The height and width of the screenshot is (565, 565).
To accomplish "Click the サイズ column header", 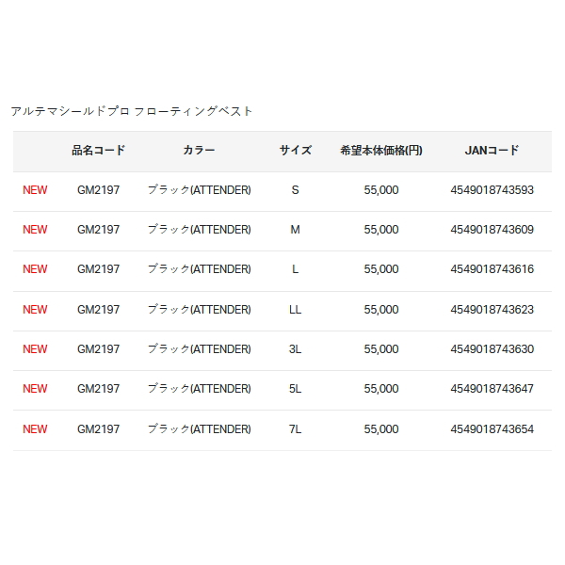I will 295,151.
